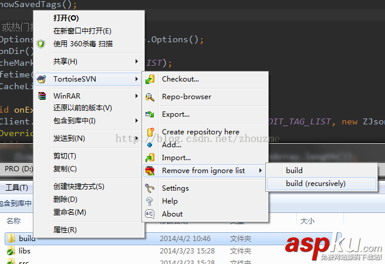Expand the Remove from ignore list arrow

[x=260, y=171]
